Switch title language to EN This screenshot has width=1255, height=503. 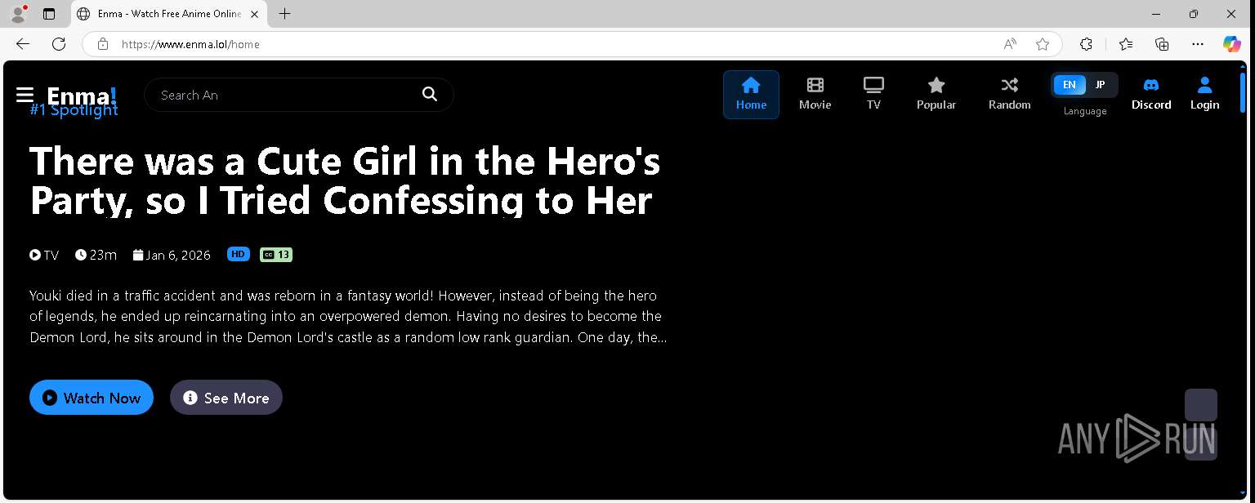(x=1069, y=85)
